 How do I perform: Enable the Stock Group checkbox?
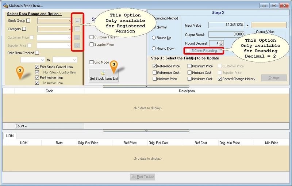coord(28,21)
